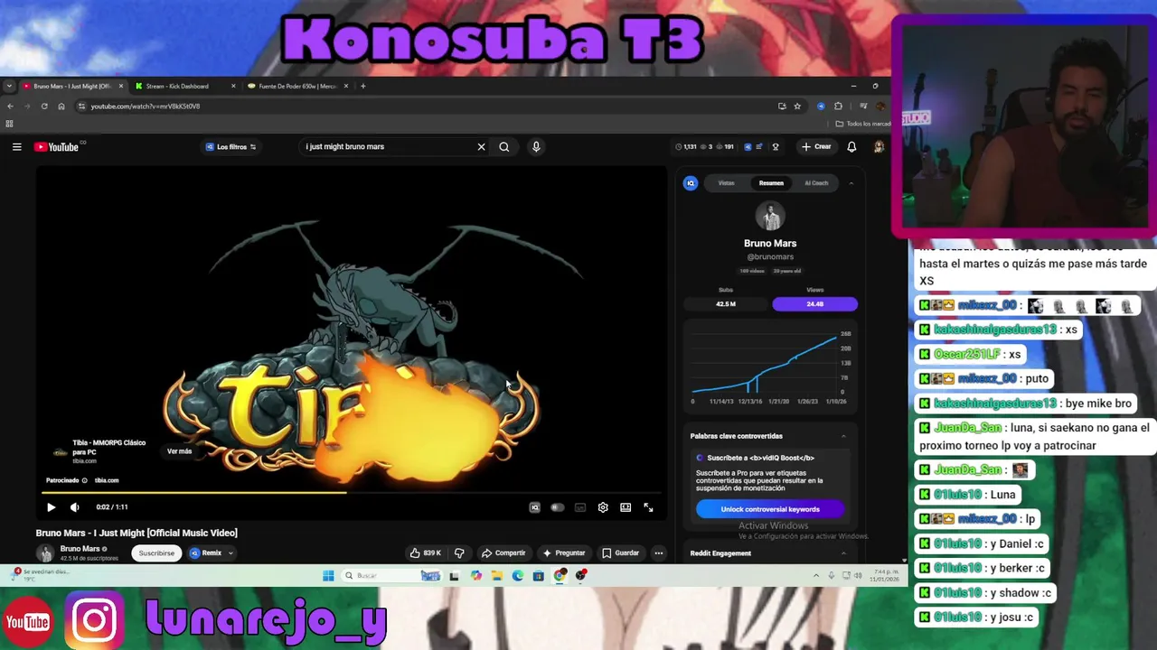Click the vidIQ icon in player controls
The height and width of the screenshot is (650, 1157).
(x=534, y=507)
